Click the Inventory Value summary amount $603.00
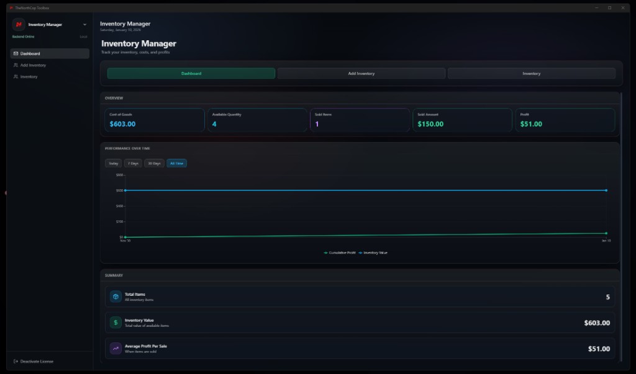The width and height of the screenshot is (636, 374). 597,323
